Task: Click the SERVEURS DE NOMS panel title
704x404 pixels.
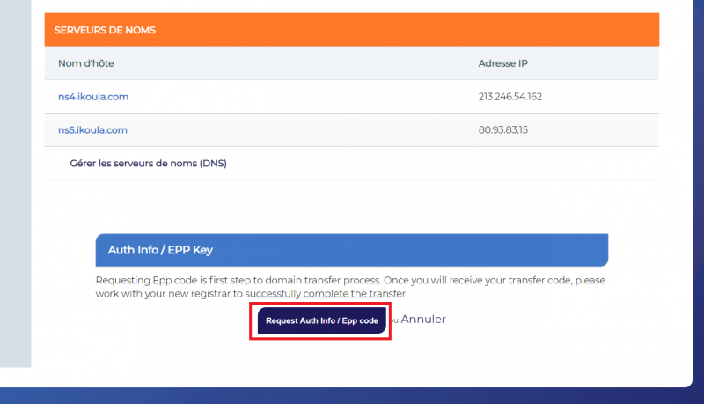Action: (105, 30)
